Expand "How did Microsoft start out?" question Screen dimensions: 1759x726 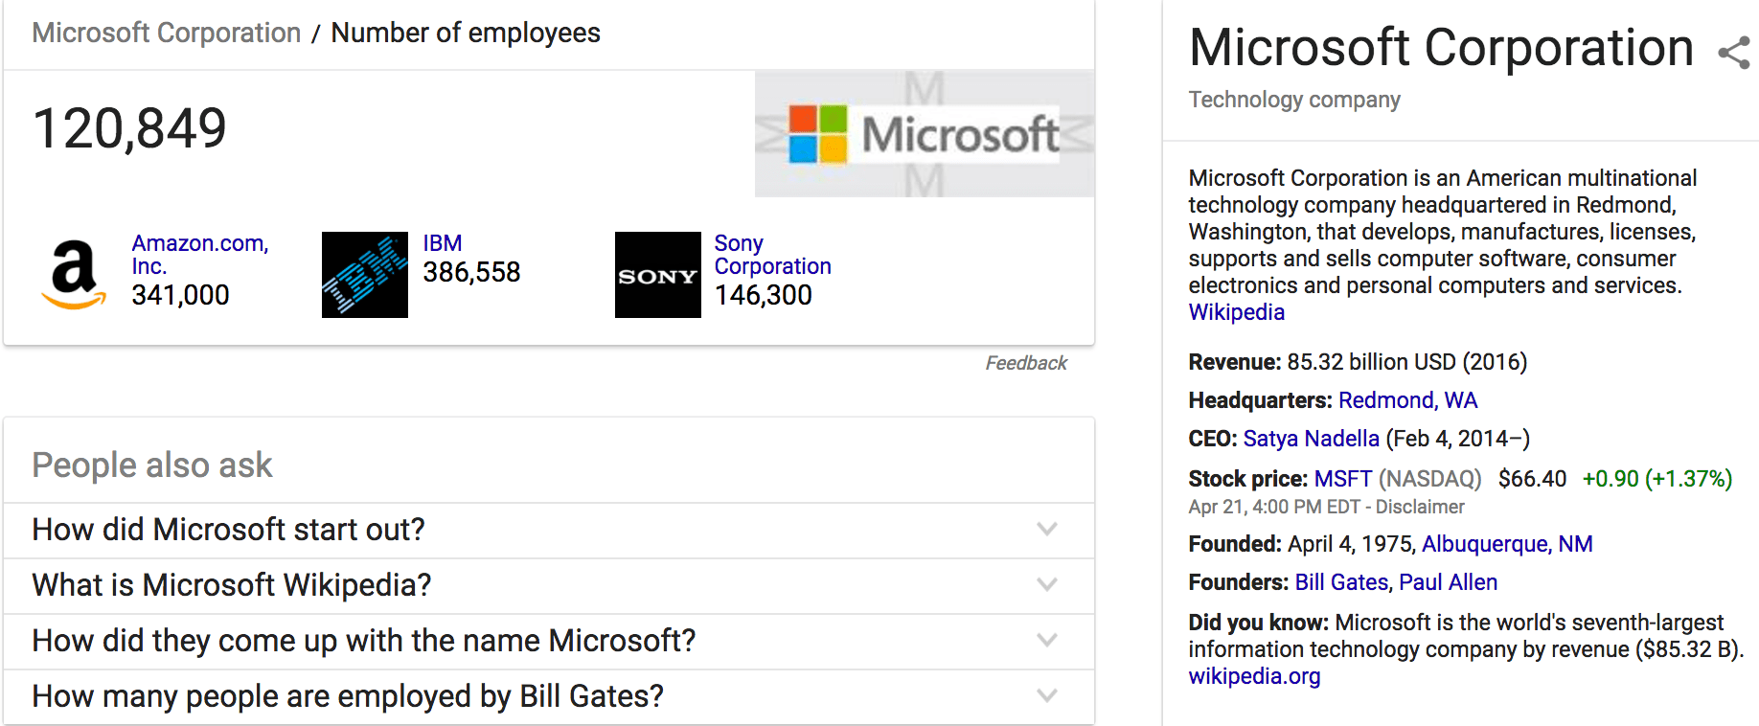(1047, 530)
